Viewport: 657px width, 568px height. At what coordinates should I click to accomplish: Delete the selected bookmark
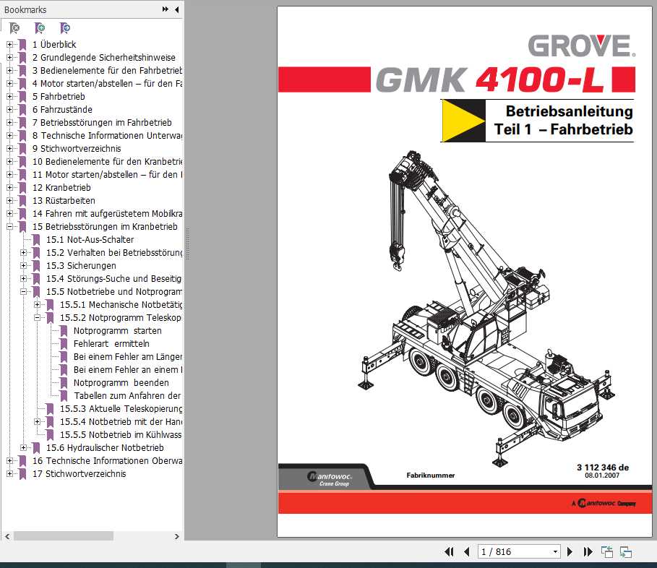pyautogui.click(x=14, y=27)
